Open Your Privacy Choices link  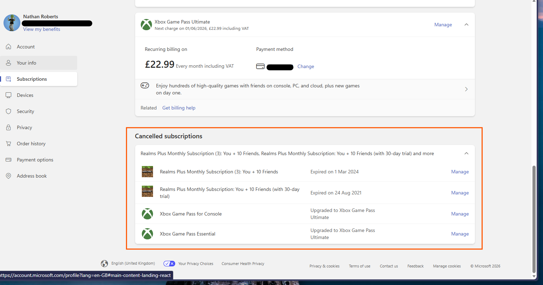[196, 264]
